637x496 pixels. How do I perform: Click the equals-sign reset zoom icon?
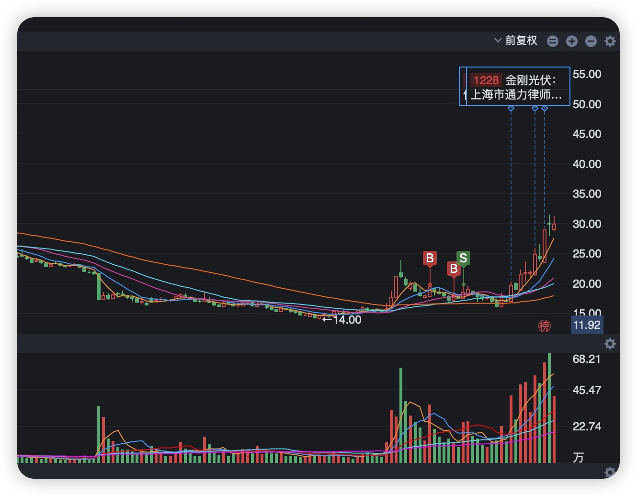[553, 41]
